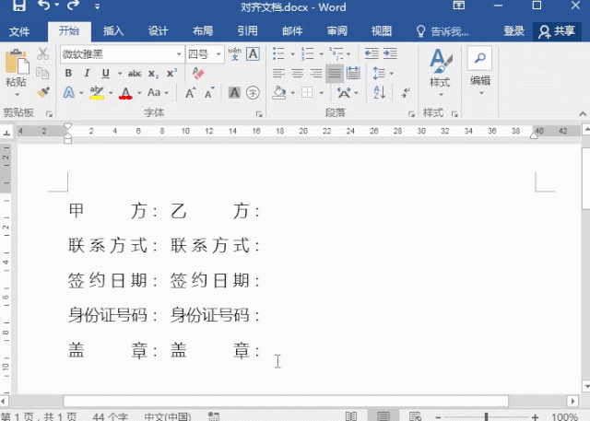Center the text
The width and height of the screenshot is (590, 421).
point(297,73)
